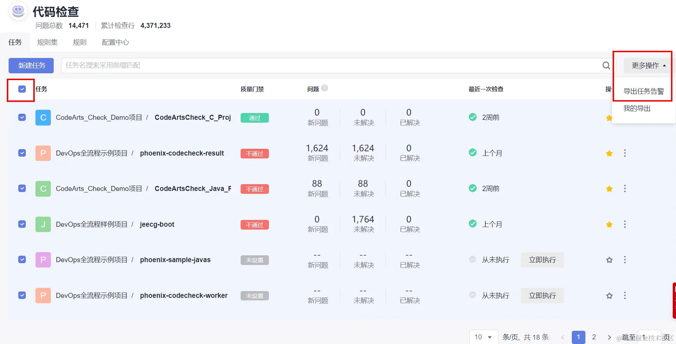Click the C icon of CodeArtsCheck_C_Proj
Viewport: 676px width, 344px height.
(x=43, y=118)
